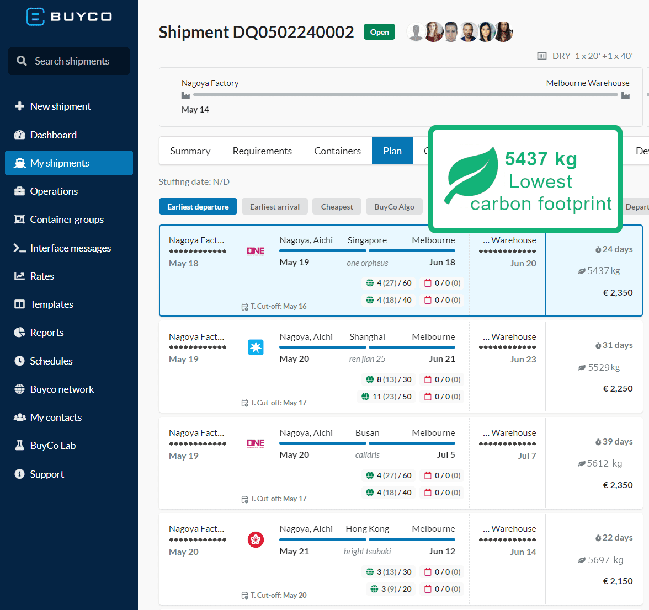Select Earliest departure sort option
This screenshot has width=649, height=610.
coord(198,207)
